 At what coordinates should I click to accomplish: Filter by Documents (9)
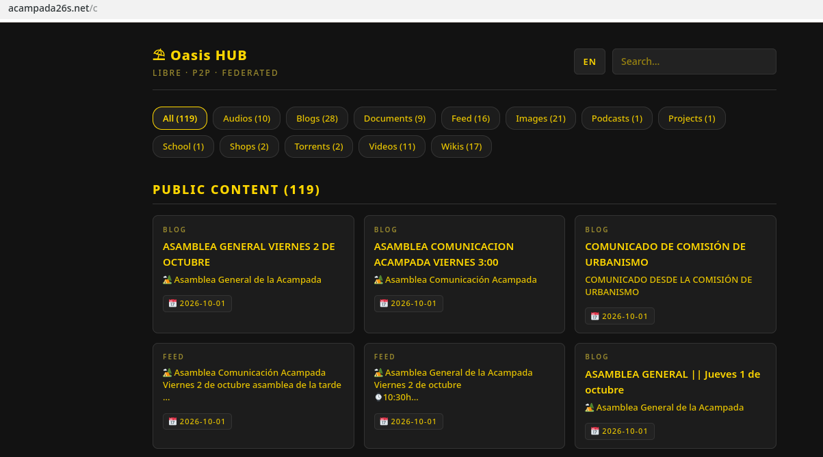tap(395, 118)
